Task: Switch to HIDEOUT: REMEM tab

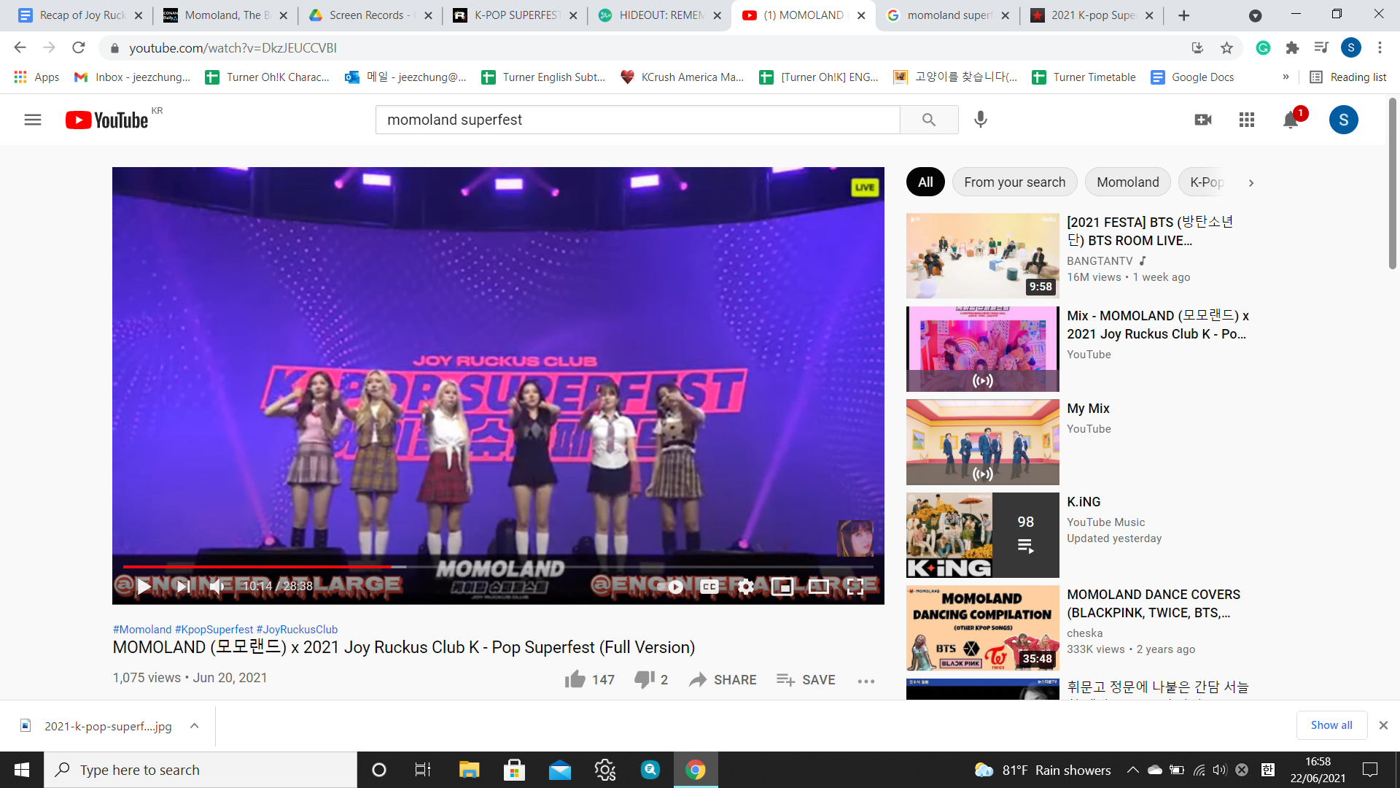Action: point(658,15)
